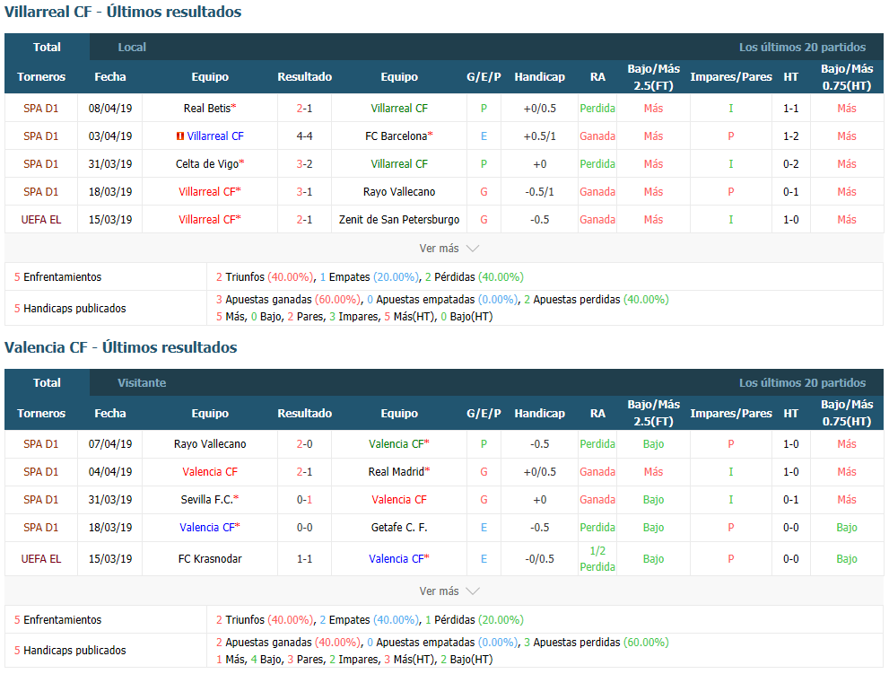Open the Zenit de San Petersburgo link

click(399, 220)
